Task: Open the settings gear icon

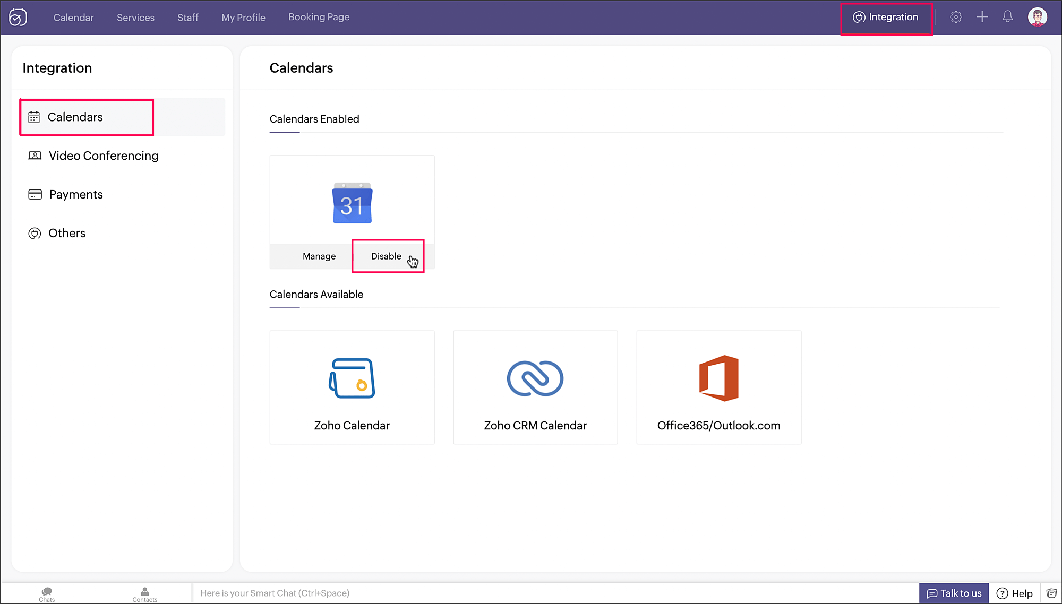Action: (956, 17)
